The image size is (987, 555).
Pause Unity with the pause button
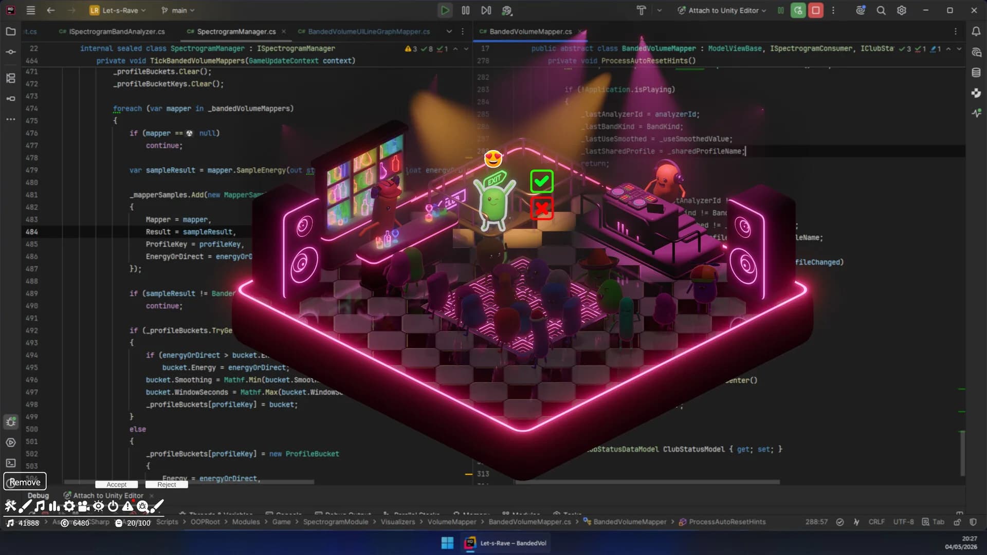[x=466, y=10]
